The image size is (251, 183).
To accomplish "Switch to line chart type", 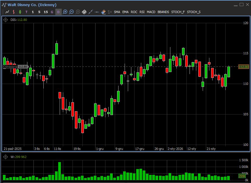I will click(x=7, y=12).
